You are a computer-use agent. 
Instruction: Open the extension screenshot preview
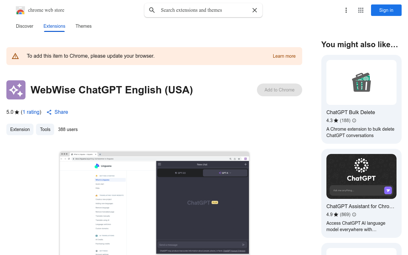(x=154, y=203)
